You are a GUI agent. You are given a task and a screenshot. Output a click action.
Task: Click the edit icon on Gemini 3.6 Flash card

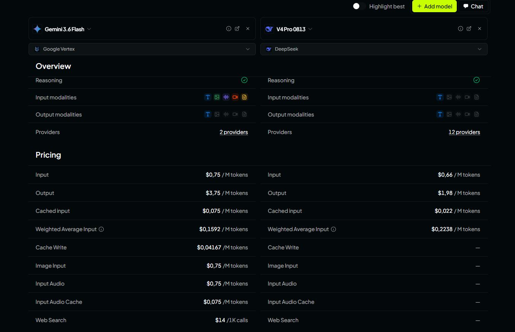point(237,29)
